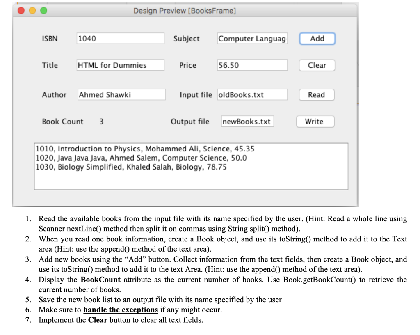Click the Subject field showing Computer Language

click(252, 38)
